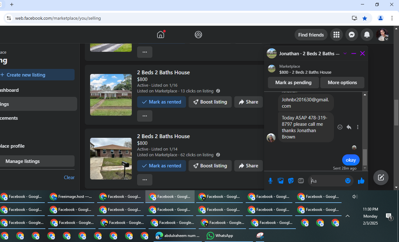Click the chat scrollbar thumb
Viewport: 399px width, 242px height.
(x=365, y=157)
